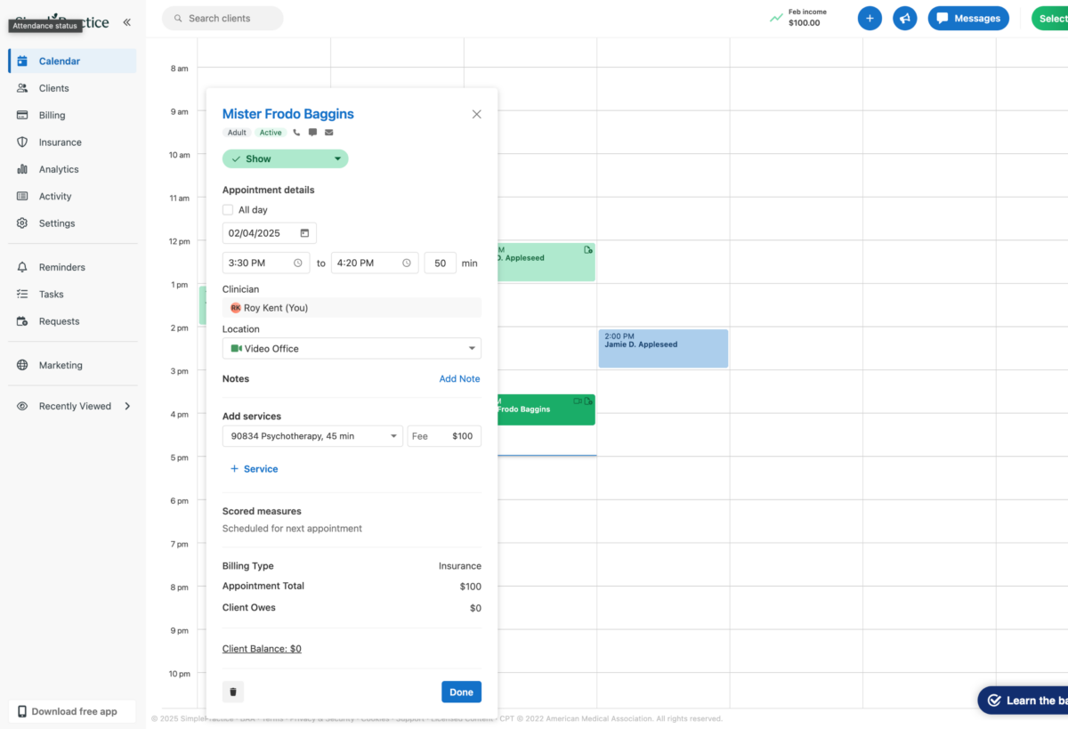Call Mister Frodo Baggins via phone icon

[x=296, y=132]
